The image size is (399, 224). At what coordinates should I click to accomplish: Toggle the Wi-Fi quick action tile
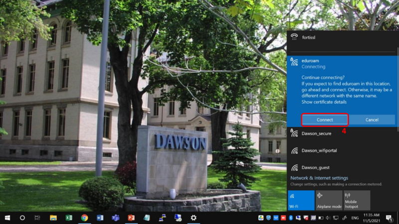[x=301, y=201]
